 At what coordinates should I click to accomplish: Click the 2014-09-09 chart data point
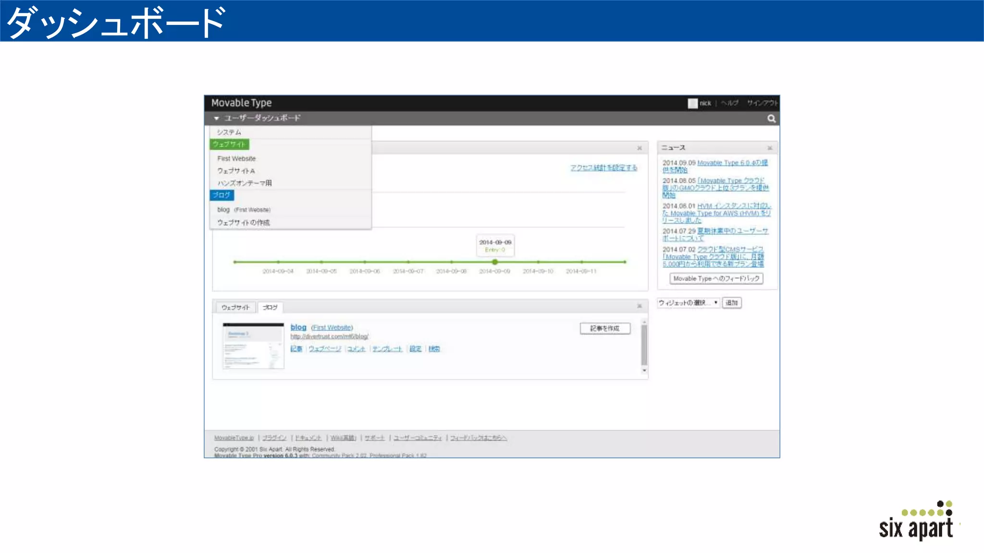[x=495, y=262]
